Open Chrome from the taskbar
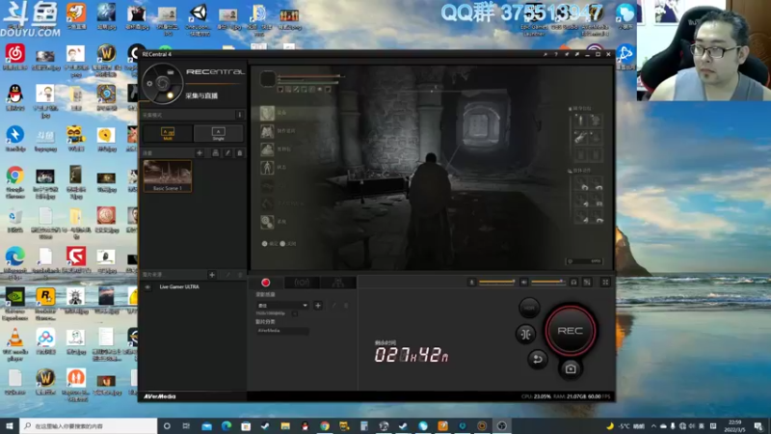 coord(325,425)
